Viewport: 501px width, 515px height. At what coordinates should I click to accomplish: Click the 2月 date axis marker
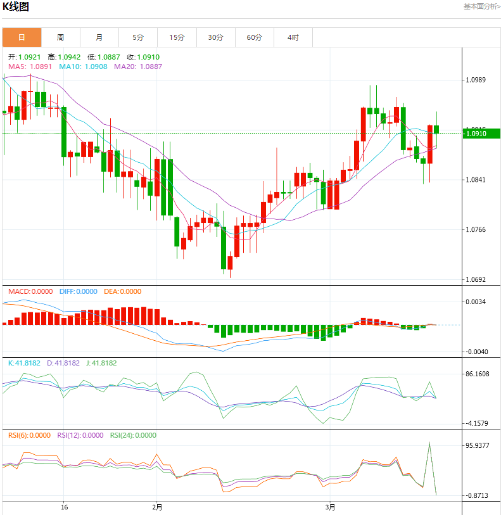[157, 507]
